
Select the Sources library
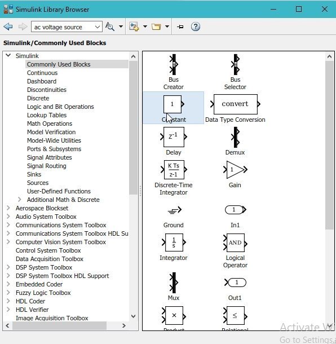coord(38,183)
